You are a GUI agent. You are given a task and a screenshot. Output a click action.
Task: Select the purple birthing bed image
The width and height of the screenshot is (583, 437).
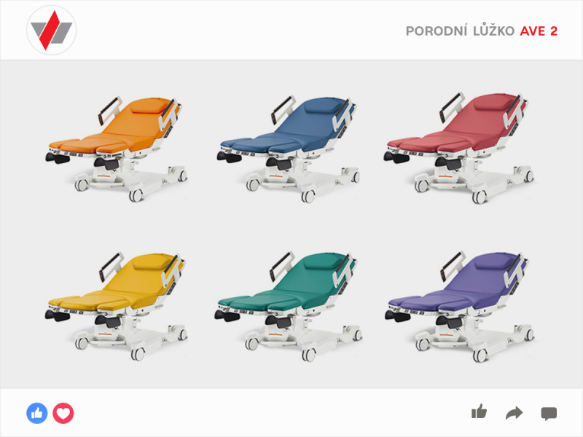click(x=458, y=306)
